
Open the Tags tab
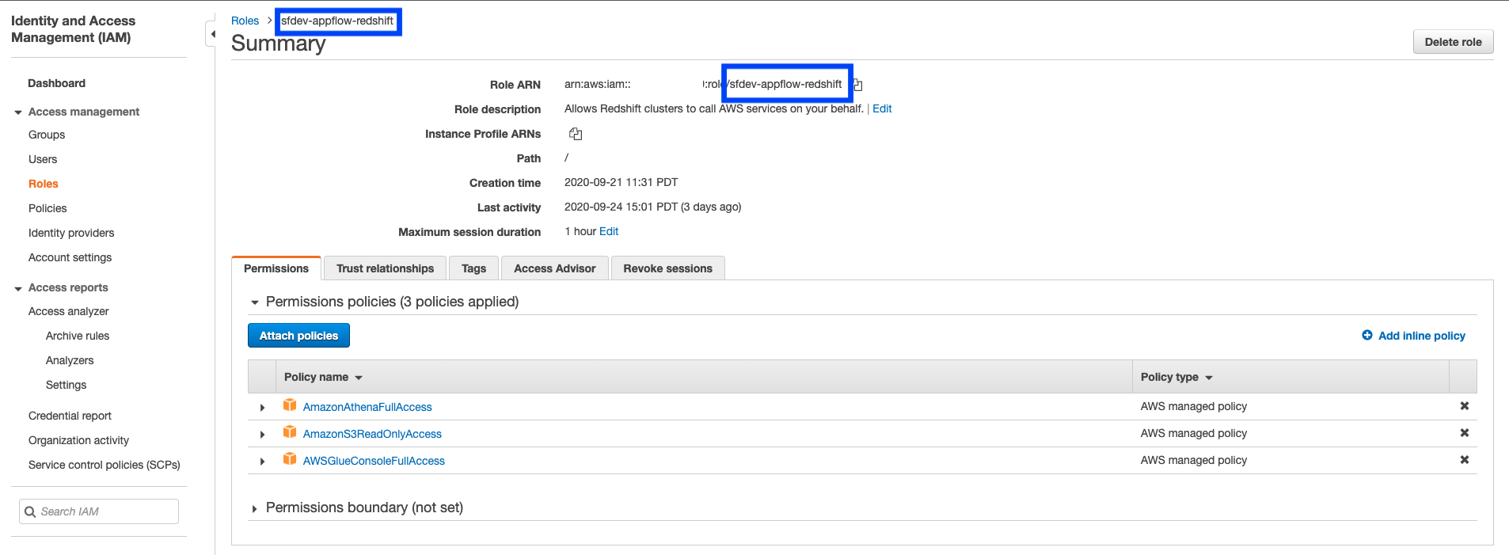coord(473,268)
